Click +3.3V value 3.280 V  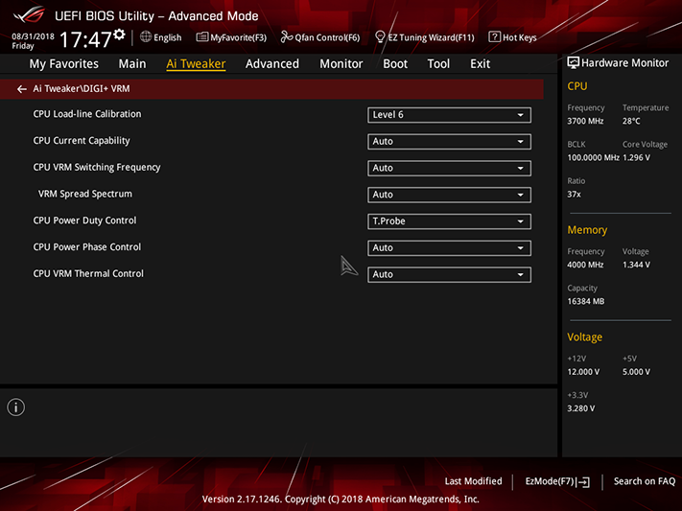point(581,408)
